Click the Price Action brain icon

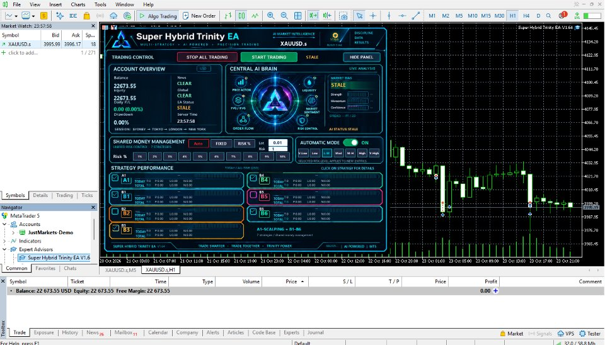pyautogui.click(x=241, y=82)
